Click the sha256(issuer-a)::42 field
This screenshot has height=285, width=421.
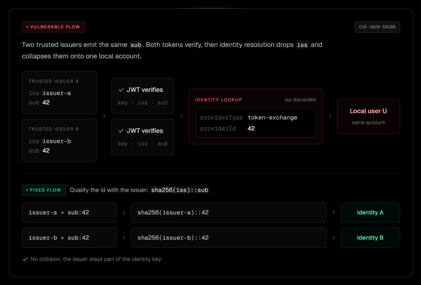[229, 212]
